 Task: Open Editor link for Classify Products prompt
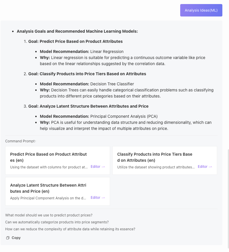tap(202, 167)
